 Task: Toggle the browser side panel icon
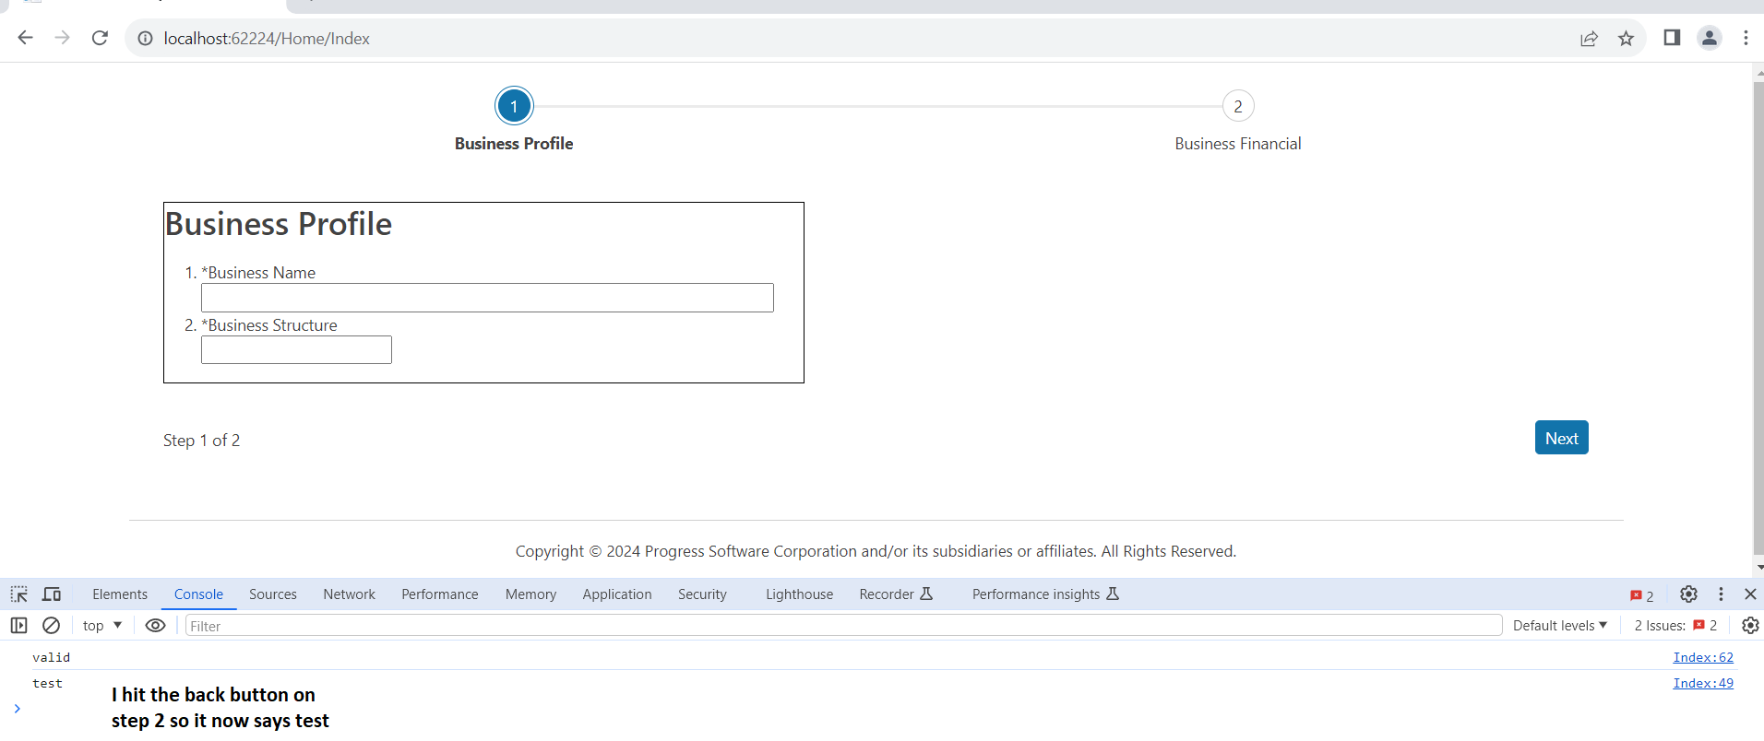click(x=1672, y=38)
